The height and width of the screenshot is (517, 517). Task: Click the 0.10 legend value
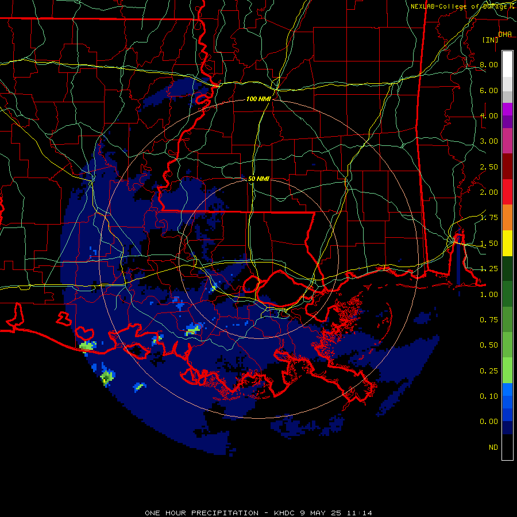(489, 396)
